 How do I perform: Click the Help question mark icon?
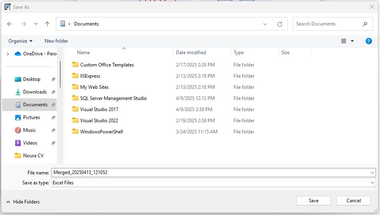click(x=369, y=41)
